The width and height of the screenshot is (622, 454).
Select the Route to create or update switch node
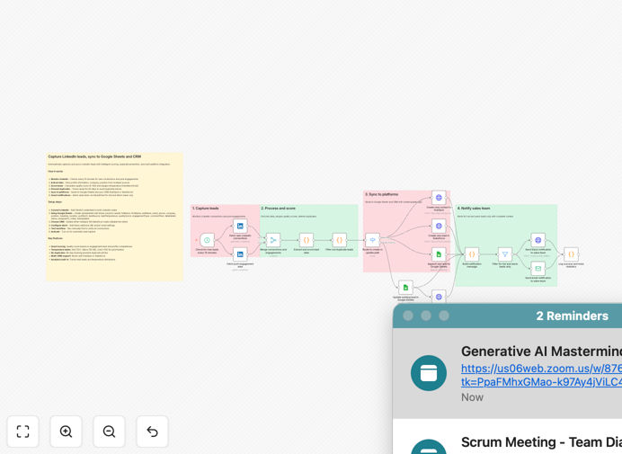372,240
